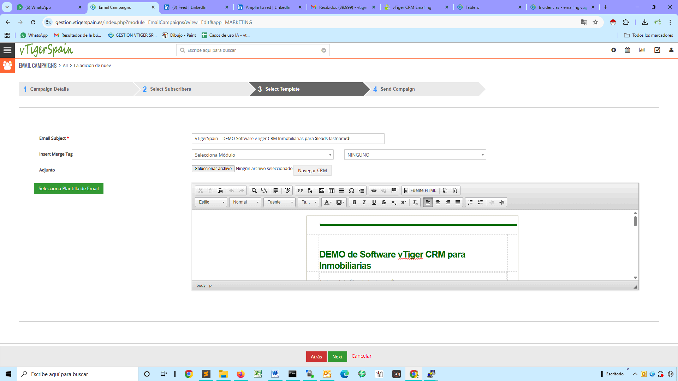Open the vTigerSpain hamburger menu
Screen dimensions: 678x381
(x=7, y=50)
